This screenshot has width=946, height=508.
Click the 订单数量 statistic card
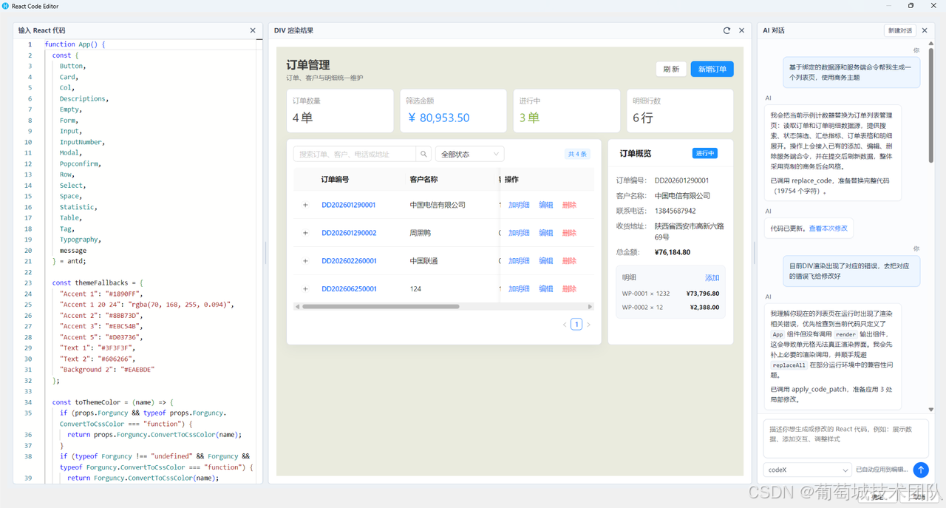(340, 111)
